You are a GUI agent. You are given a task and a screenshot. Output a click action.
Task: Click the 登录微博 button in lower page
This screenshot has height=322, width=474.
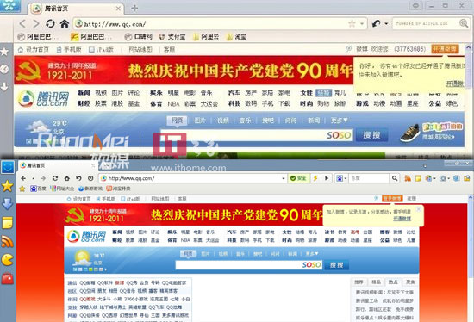(x=392, y=199)
